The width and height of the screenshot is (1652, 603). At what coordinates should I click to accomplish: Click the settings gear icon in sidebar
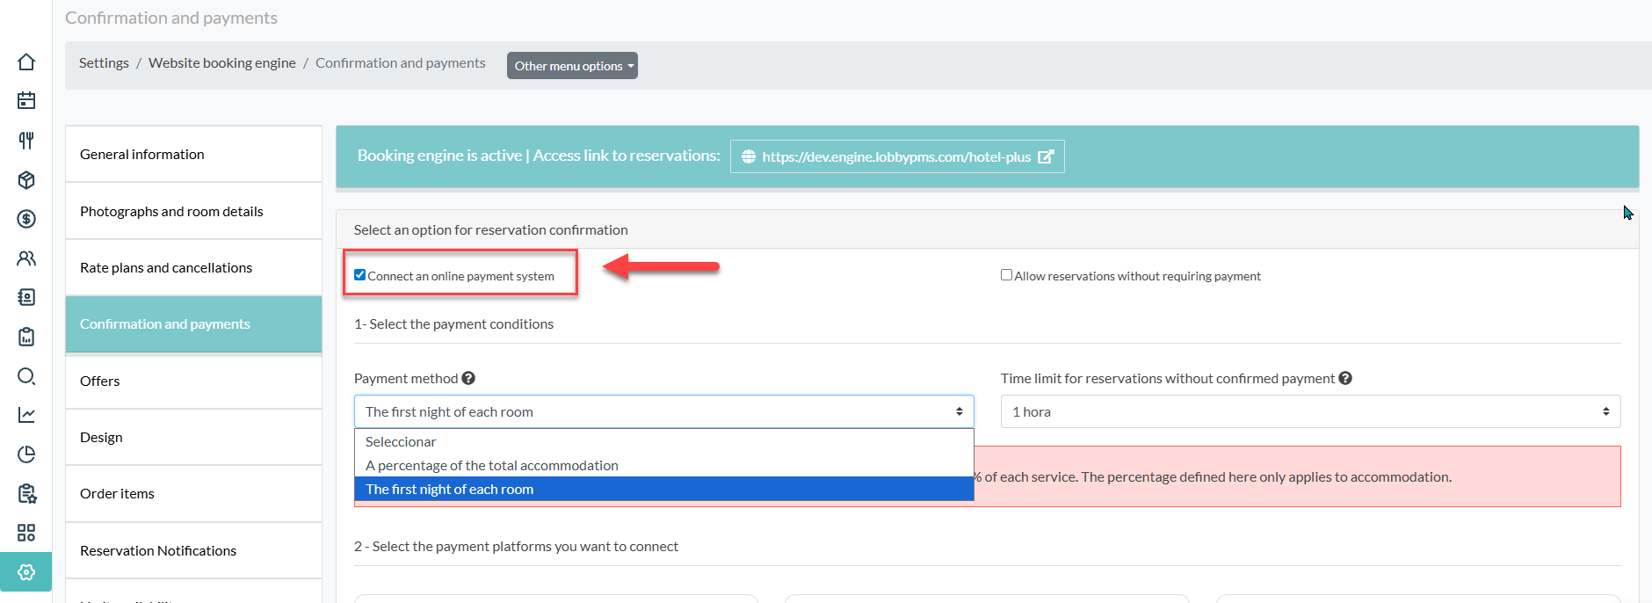pyautogui.click(x=26, y=572)
